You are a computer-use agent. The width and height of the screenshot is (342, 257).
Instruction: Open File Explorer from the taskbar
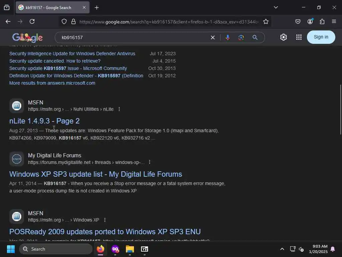(130, 249)
